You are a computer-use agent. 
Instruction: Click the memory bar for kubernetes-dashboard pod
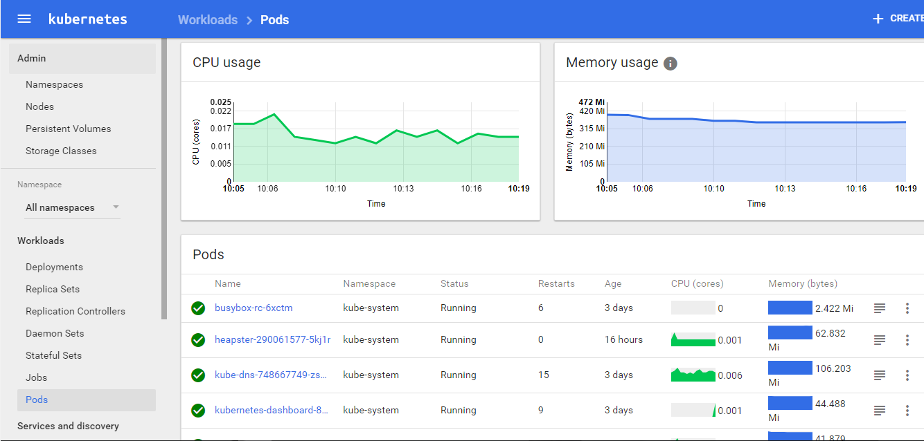(790, 403)
